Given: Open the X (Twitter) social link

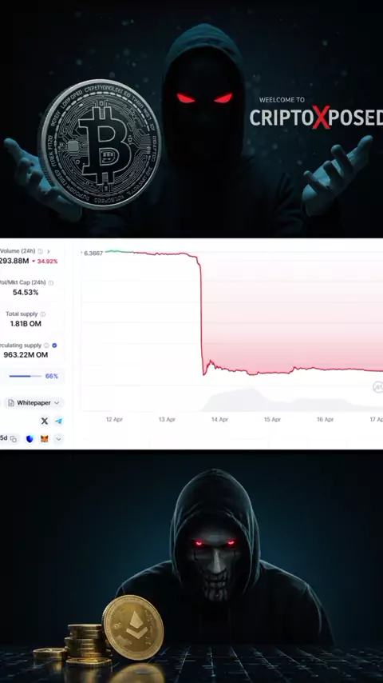Looking at the screenshot, I should click(x=45, y=421).
